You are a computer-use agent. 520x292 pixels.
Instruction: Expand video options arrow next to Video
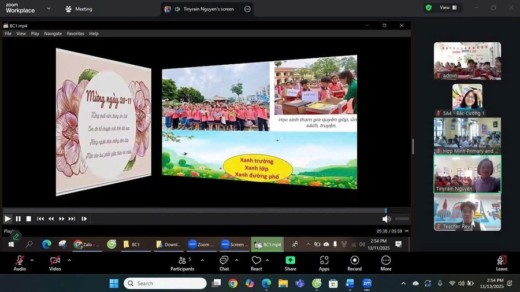coord(69,260)
